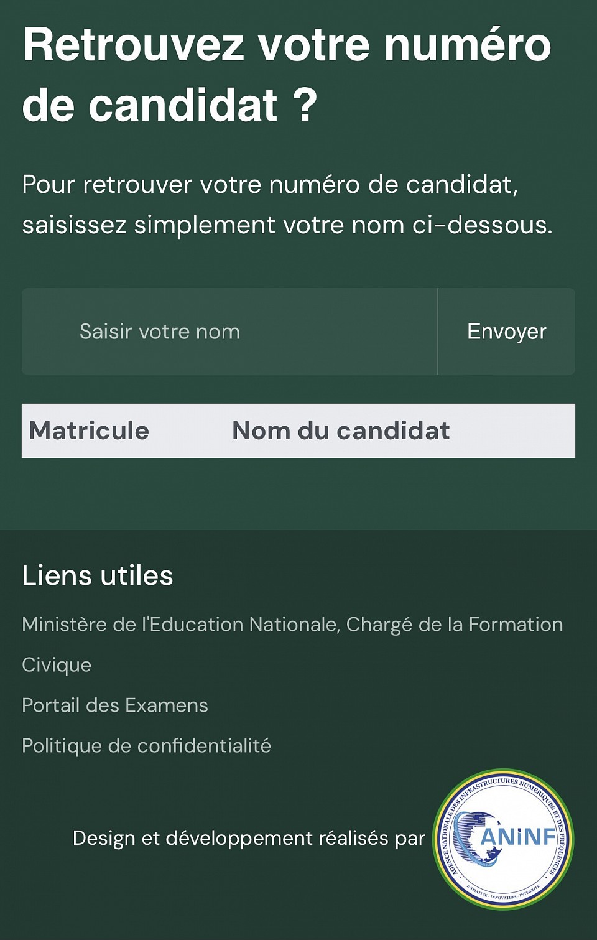Click the empty area right of "Nom du candidat" header
The image size is (597, 940).
(x=512, y=430)
